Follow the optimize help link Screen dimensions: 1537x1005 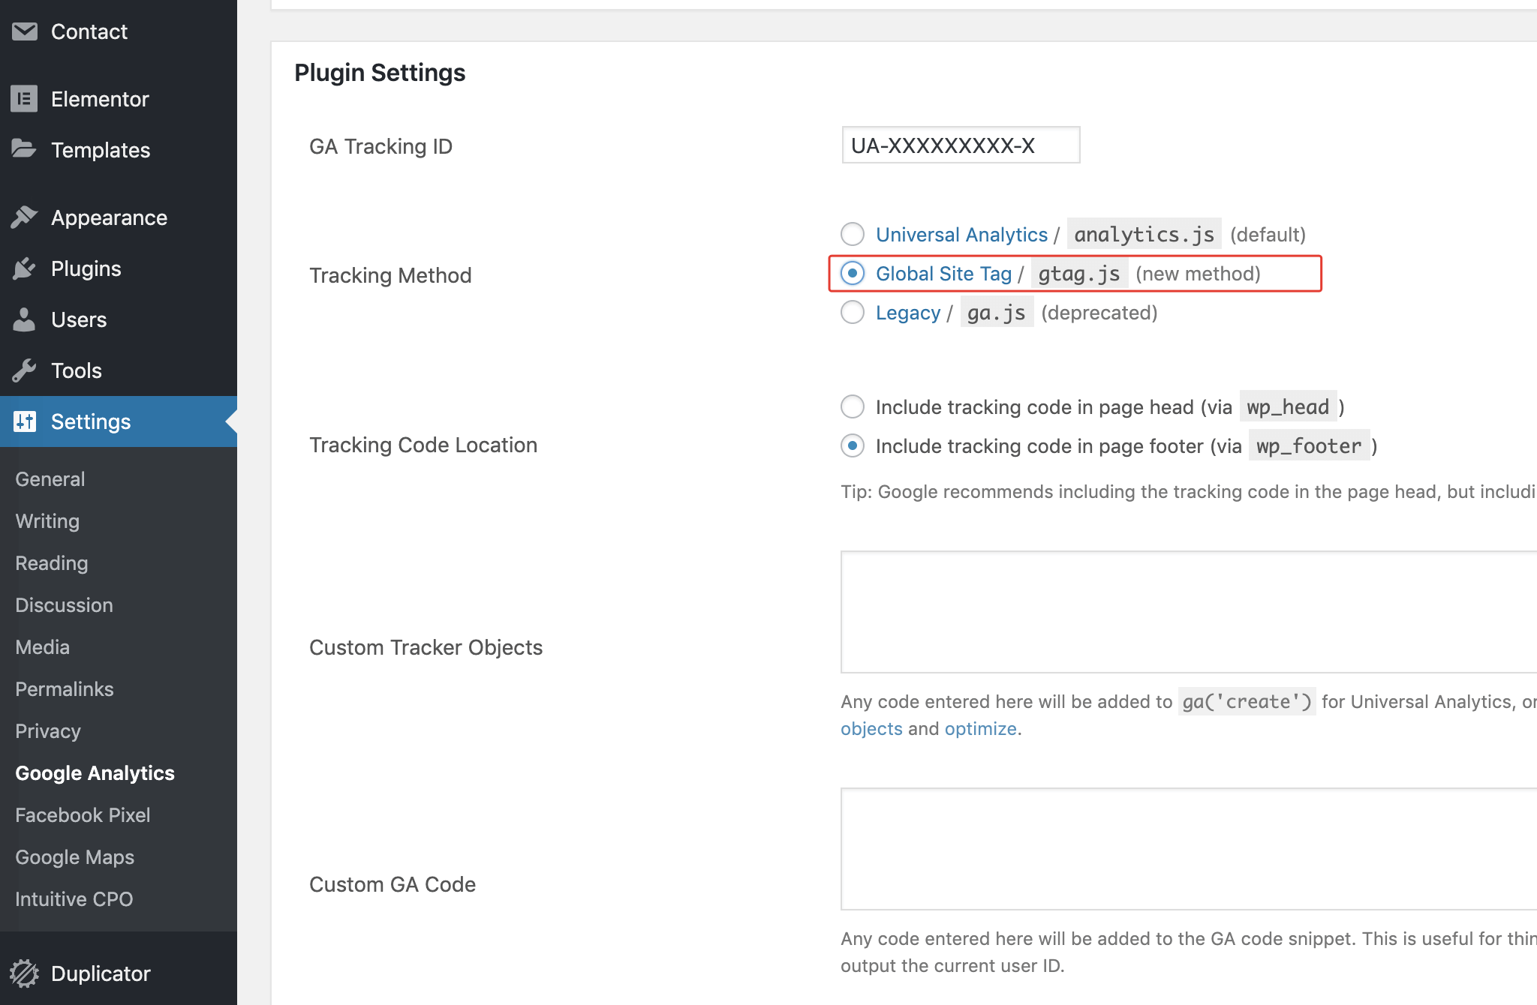point(980,729)
